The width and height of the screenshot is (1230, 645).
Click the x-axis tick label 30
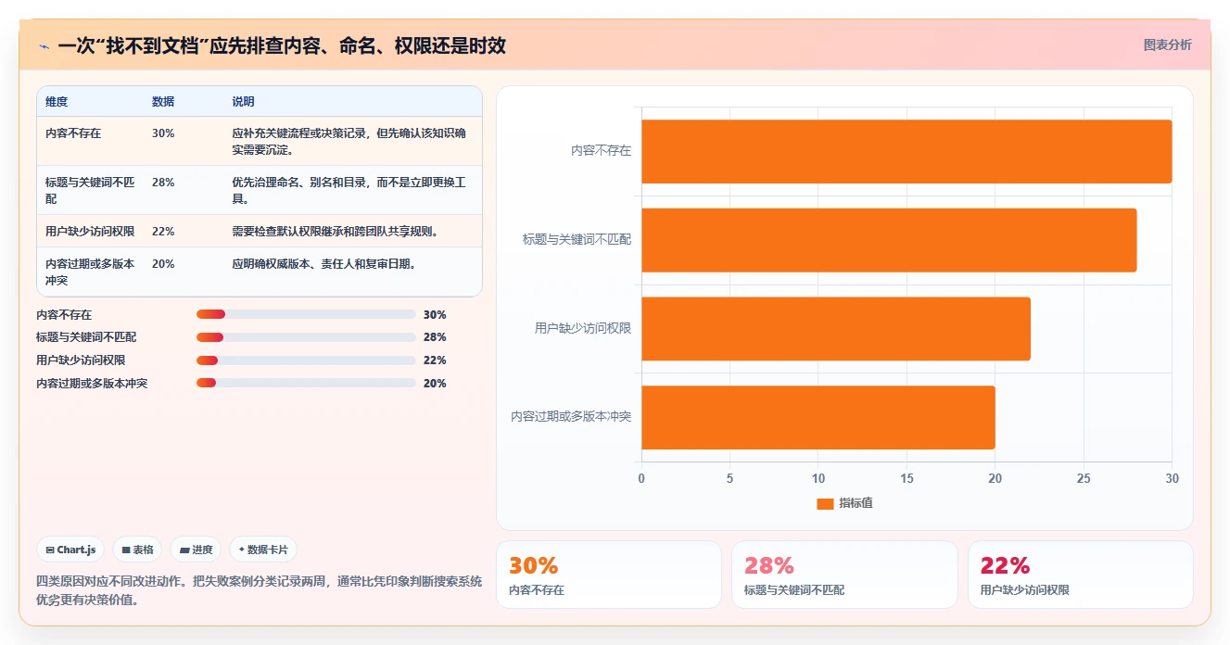click(x=1173, y=478)
